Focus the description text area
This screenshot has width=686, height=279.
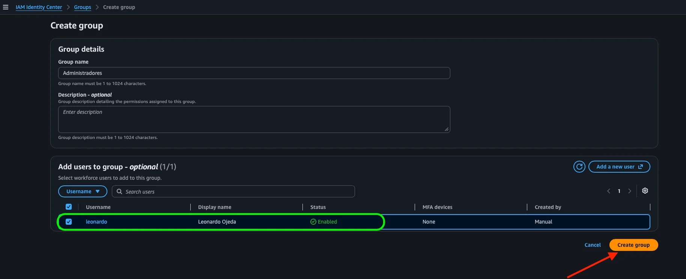coord(254,119)
